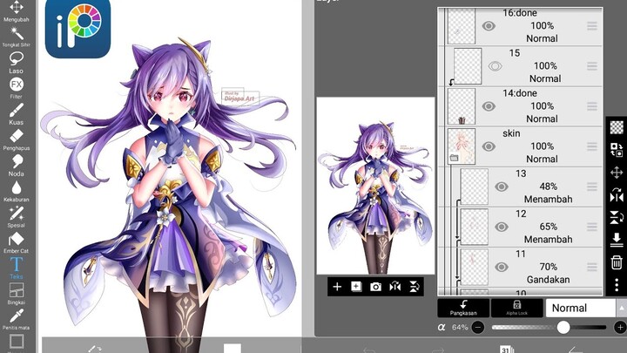Select layer 11 thumbnail
627x353 pixels.
coord(475,267)
